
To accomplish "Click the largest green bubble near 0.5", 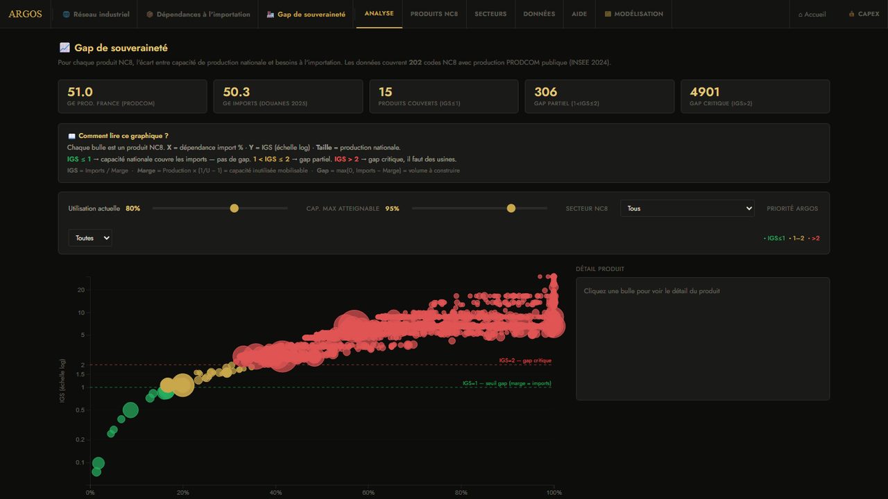I will 130,410.
